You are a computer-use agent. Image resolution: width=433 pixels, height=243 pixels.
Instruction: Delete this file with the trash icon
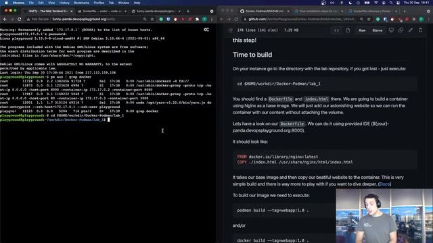[420, 30]
